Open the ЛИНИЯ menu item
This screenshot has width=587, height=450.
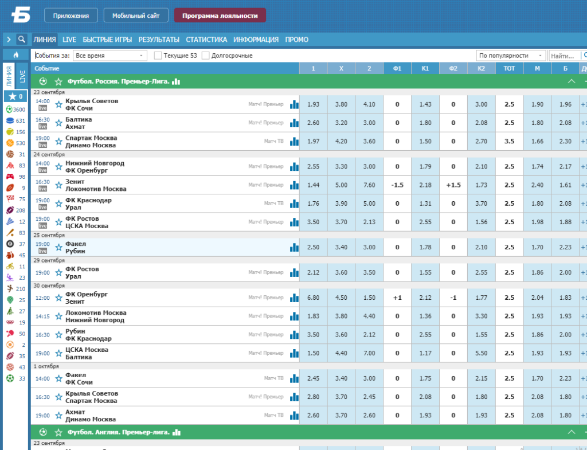click(45, 40)
